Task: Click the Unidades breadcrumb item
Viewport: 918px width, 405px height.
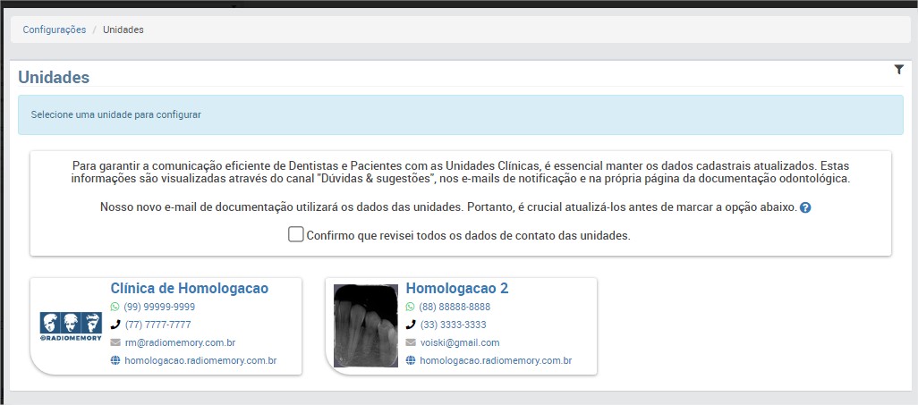Action: point(123,30)
